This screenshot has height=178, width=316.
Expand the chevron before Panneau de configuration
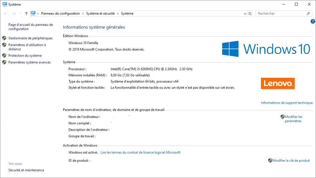38,14
